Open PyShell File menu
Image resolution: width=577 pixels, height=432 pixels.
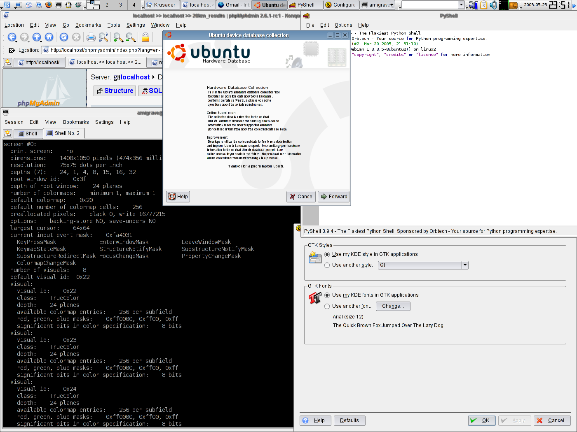pyautogui.click(x=310, y=25)
